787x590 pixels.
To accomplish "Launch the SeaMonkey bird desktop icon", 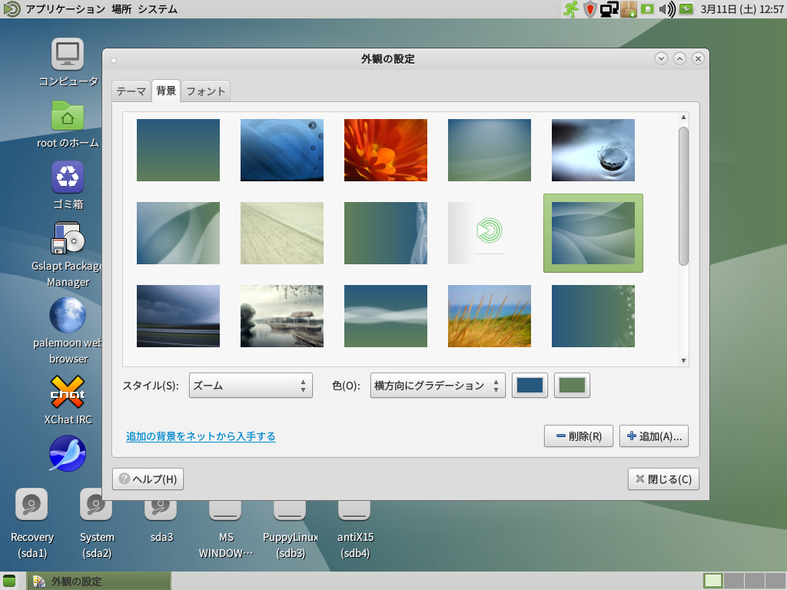I will coord(68,453).
